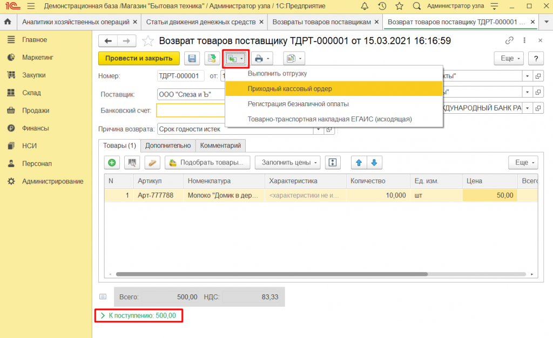
Task: Click the save document floppy disk icon
Action: click(192, 58)
